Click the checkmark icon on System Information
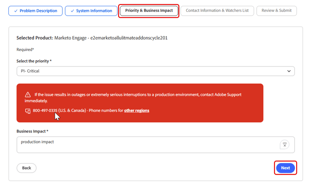 [73, 11]
